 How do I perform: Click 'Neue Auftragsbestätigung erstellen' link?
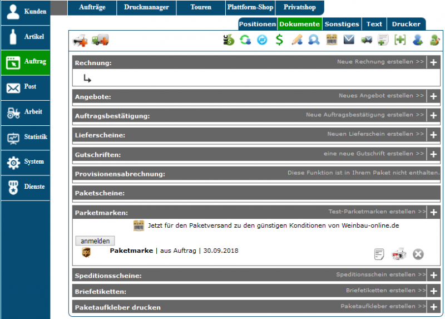(364, 115)
